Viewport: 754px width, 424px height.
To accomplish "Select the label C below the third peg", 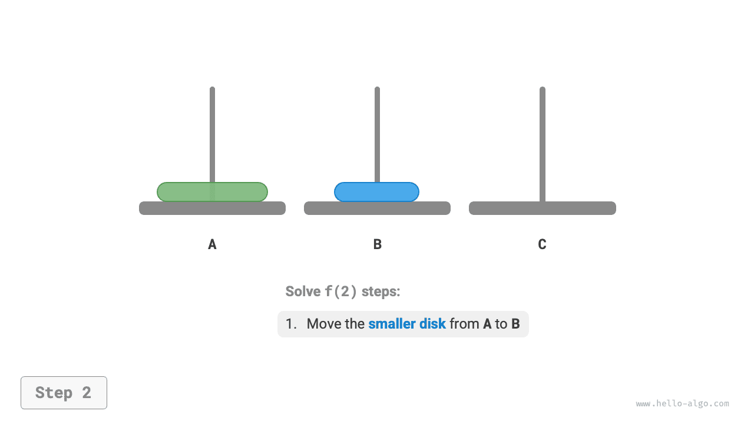I will click(542, 244).
